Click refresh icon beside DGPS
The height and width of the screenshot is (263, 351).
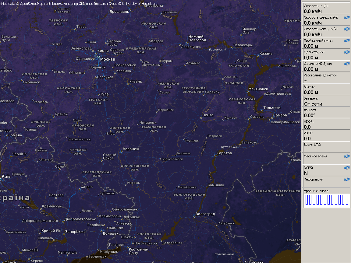point(347,168)
